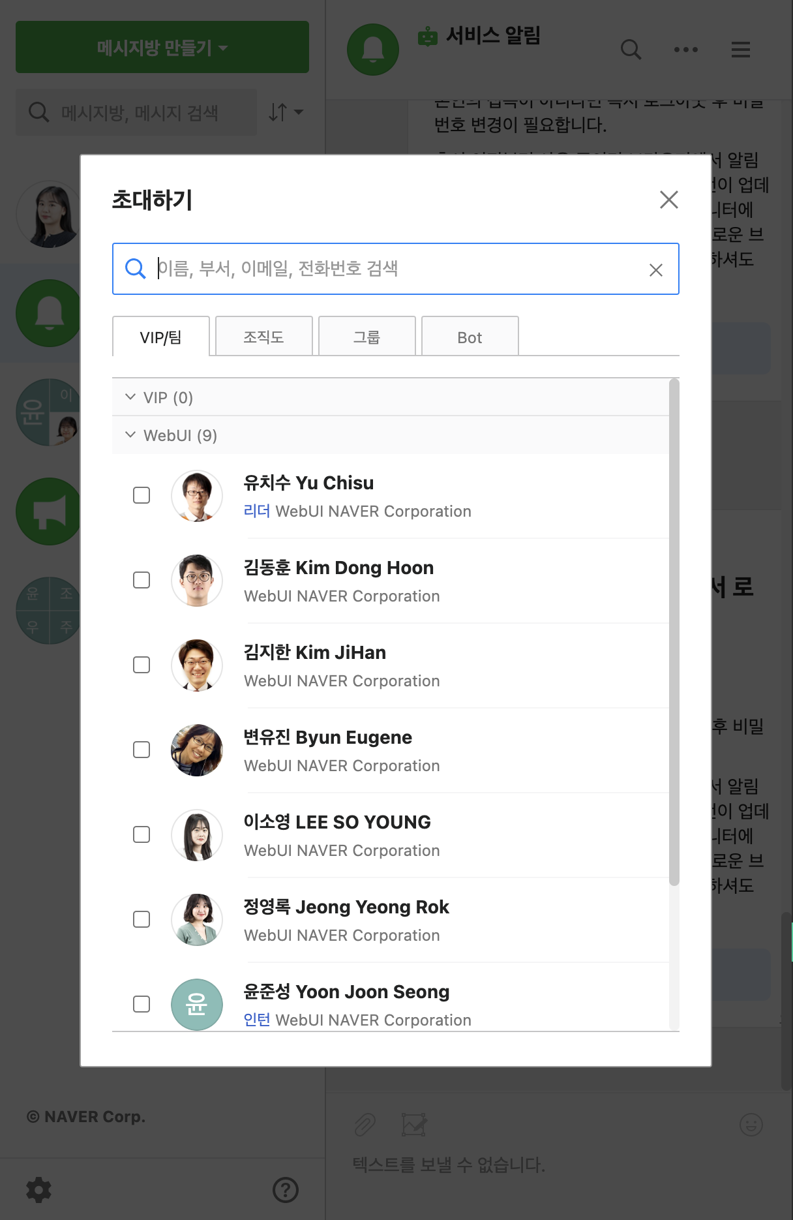This screenshot has height=1220, width=793.
Task: Click the © NAVER Corp. footer text
Action: (x=86, y=1117)
